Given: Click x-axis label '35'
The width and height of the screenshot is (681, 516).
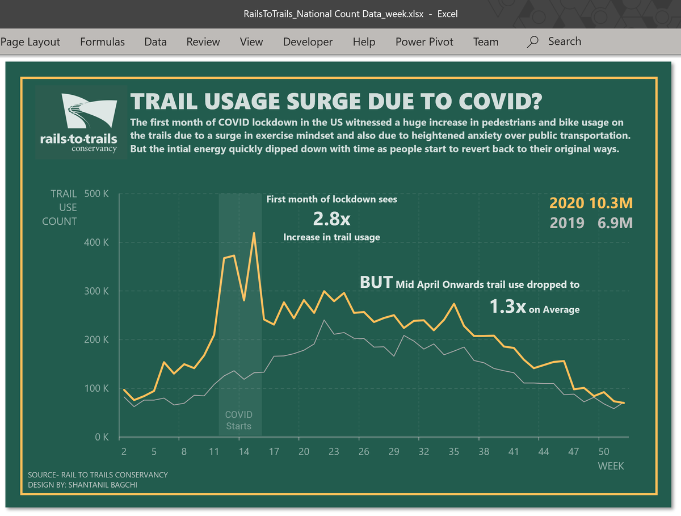Looking at the screenshot, I should [454, 452].
